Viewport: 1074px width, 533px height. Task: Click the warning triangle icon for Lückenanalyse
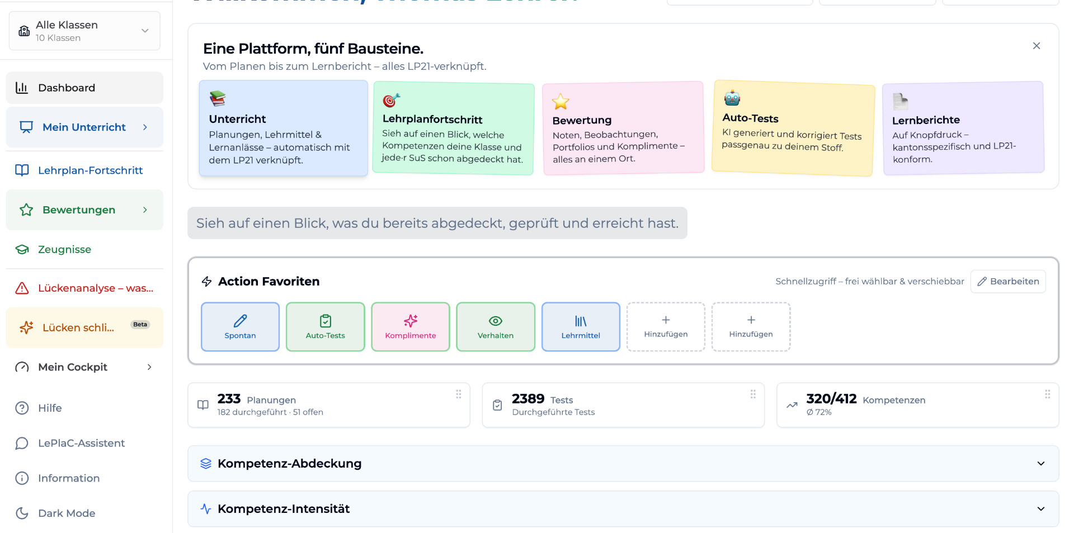pyautogui.click(x=22, y=288)
